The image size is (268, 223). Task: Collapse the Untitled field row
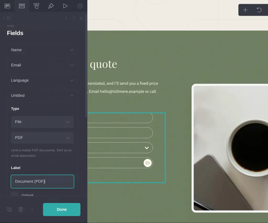(x=42, y=95)
